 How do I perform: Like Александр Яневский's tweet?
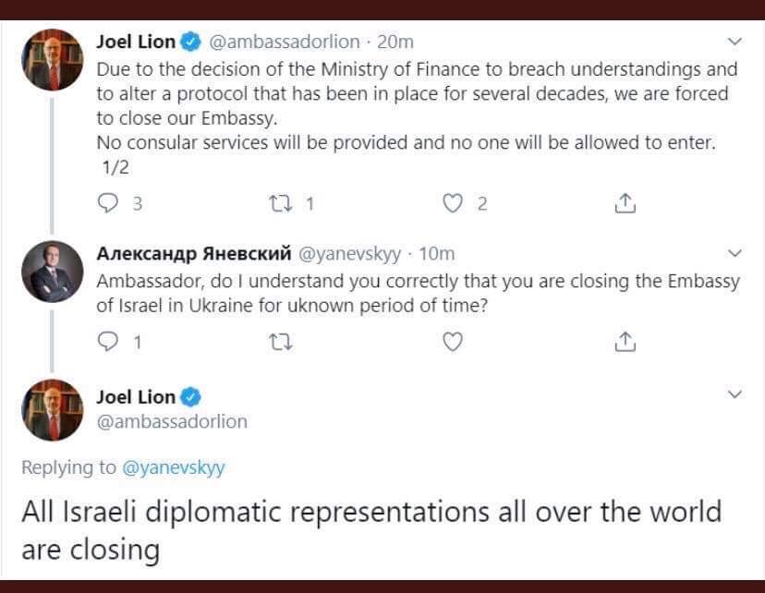click(x=452, y=342)
